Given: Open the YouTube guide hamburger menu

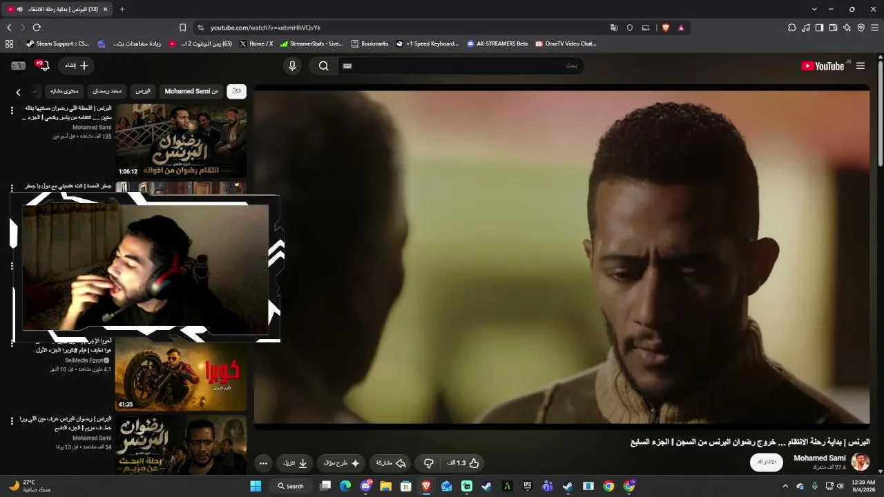Looking at the screenshot, I should (x=861, y=66).
